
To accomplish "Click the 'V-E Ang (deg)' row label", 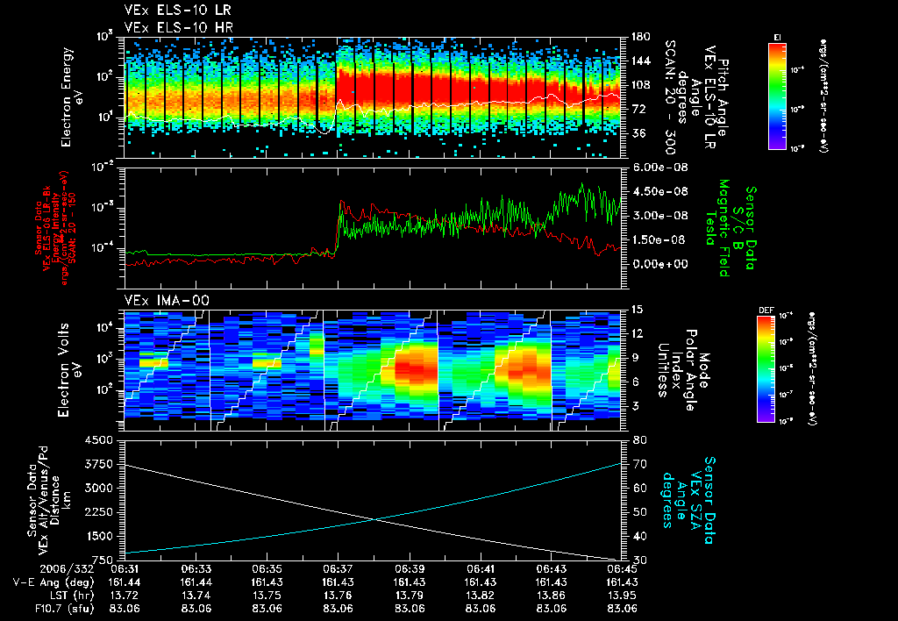I will click(53, 582).
